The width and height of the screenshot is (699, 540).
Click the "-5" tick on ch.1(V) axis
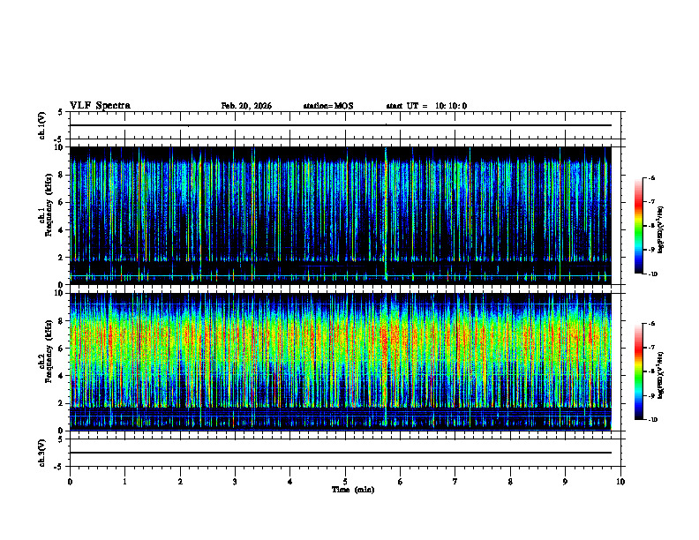tap(59, 139)
